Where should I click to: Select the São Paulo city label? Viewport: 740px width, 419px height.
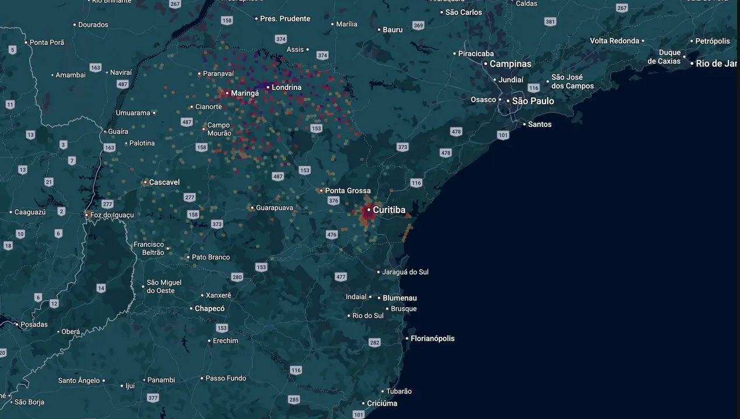click(533, 101)
